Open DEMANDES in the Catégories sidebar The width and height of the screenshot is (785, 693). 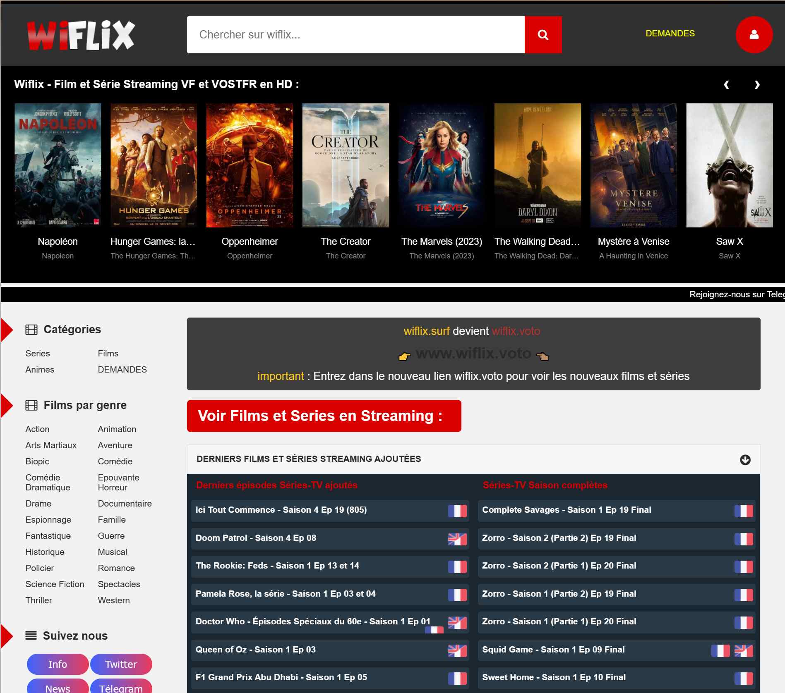tap(122, 370)
